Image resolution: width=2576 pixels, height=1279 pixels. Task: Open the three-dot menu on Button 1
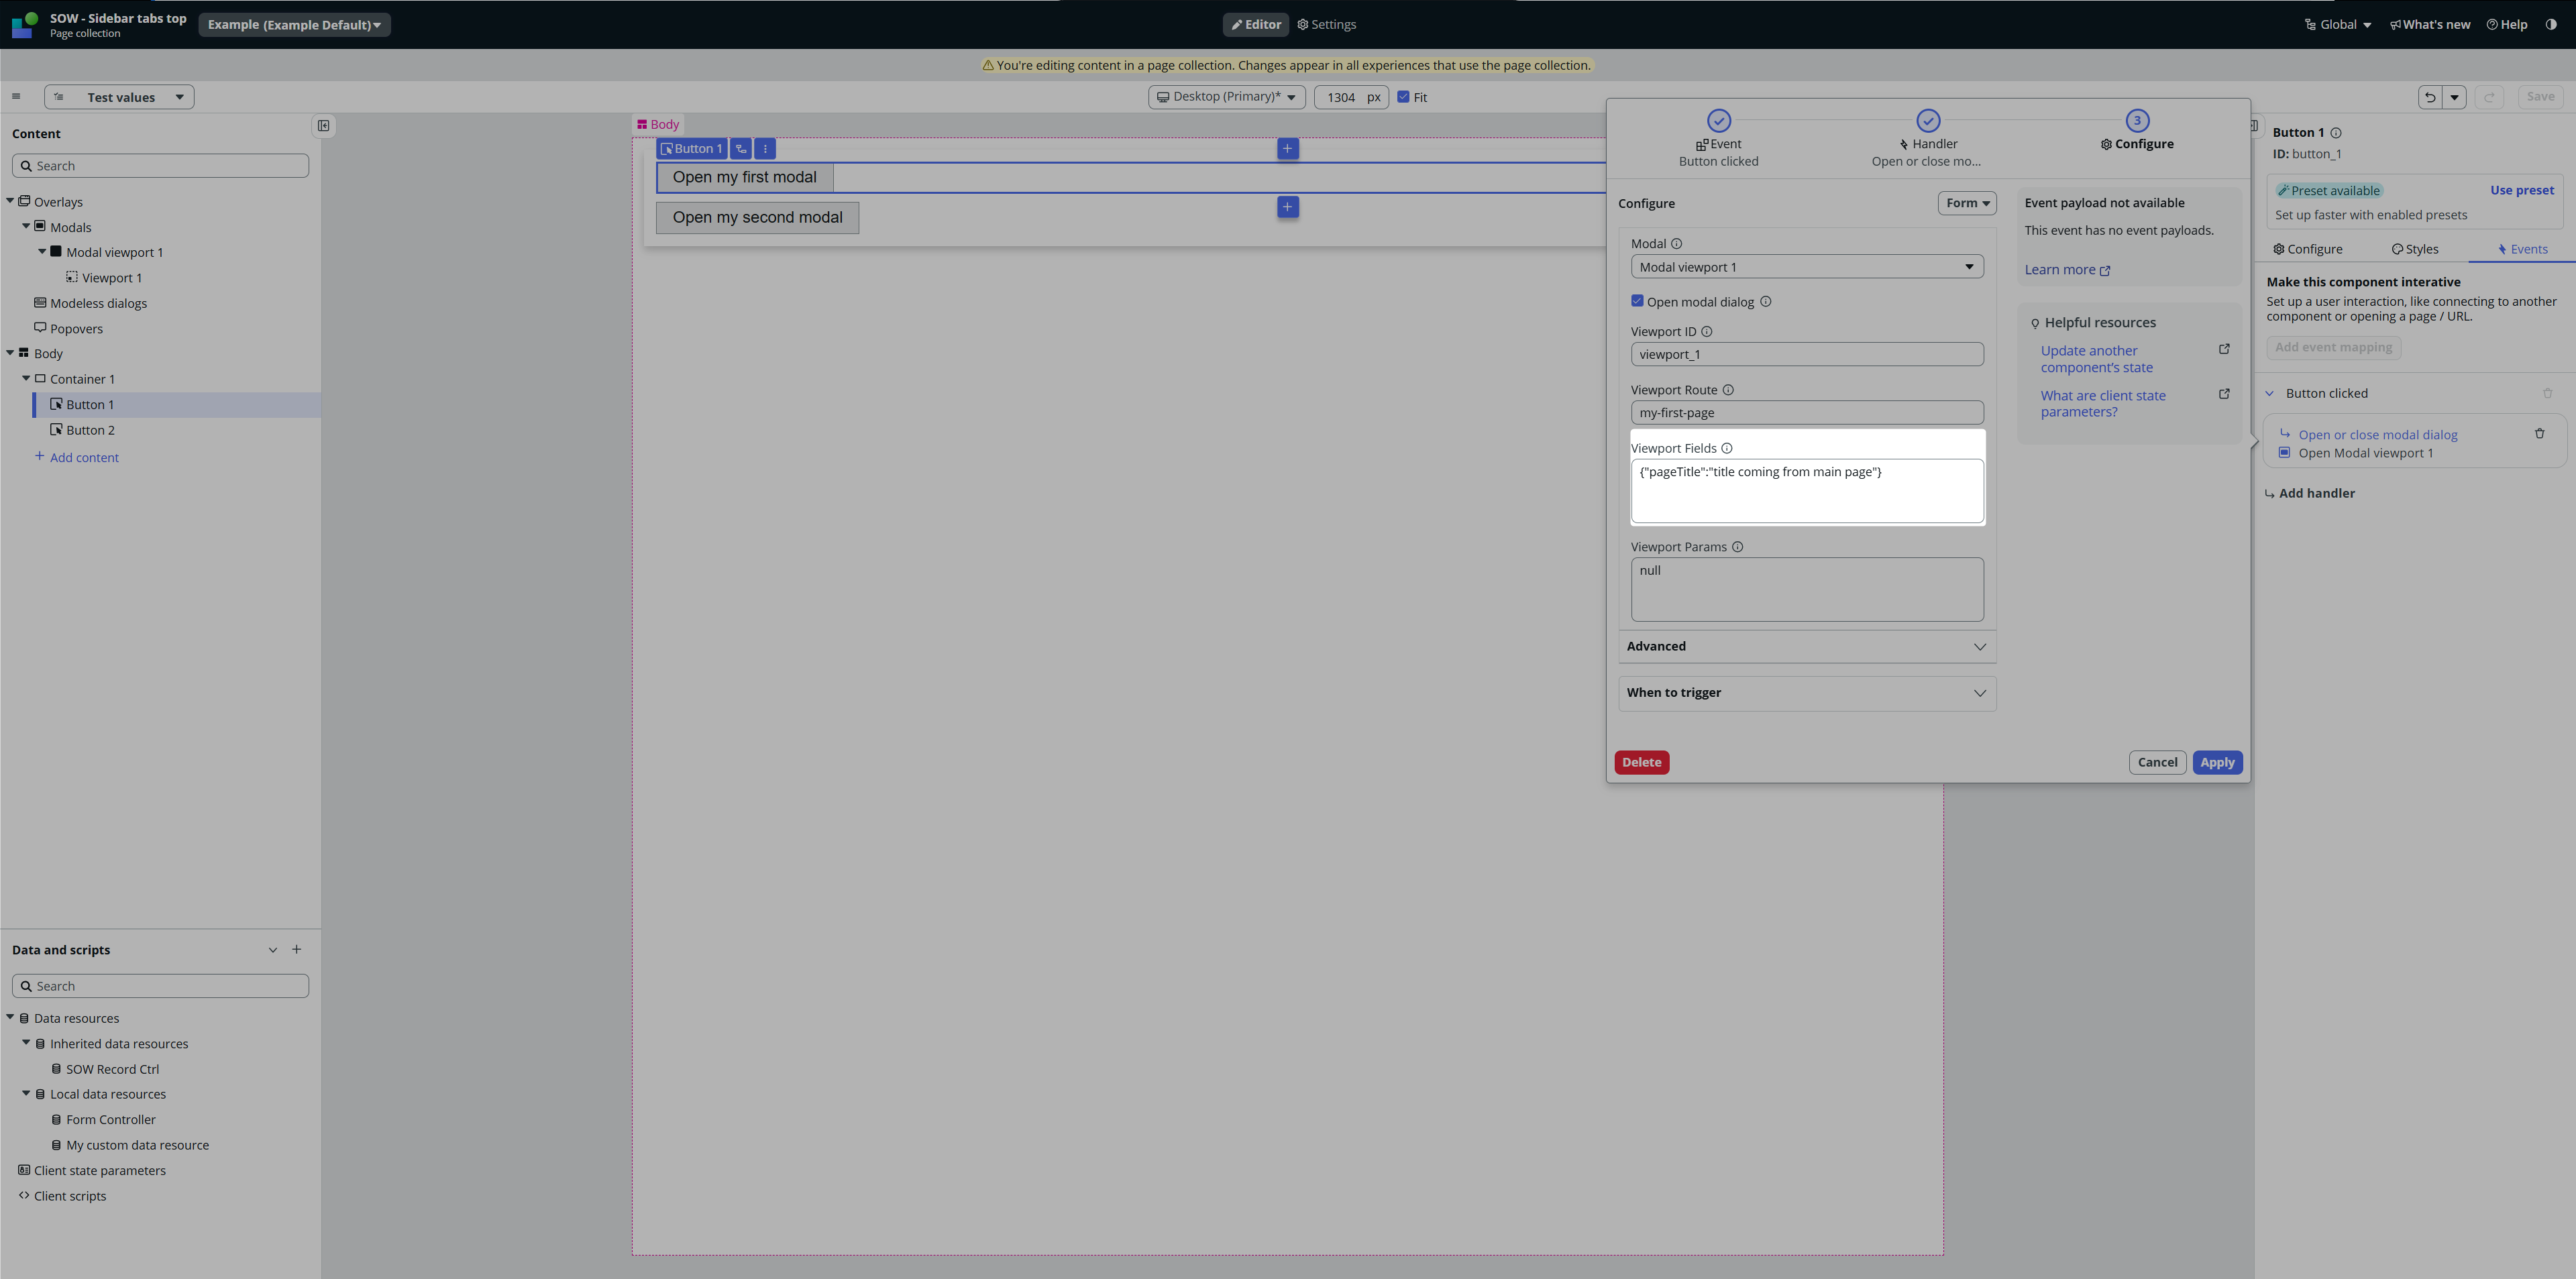point(765,149)
